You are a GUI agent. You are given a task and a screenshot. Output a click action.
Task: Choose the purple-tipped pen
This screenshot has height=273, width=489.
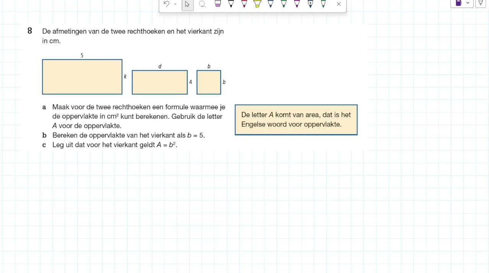pos(297,4)
